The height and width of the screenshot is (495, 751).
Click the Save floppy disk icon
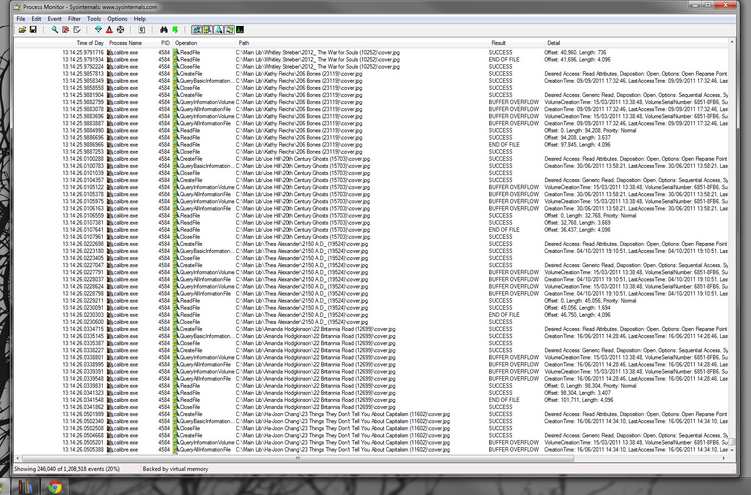point(33,30)
